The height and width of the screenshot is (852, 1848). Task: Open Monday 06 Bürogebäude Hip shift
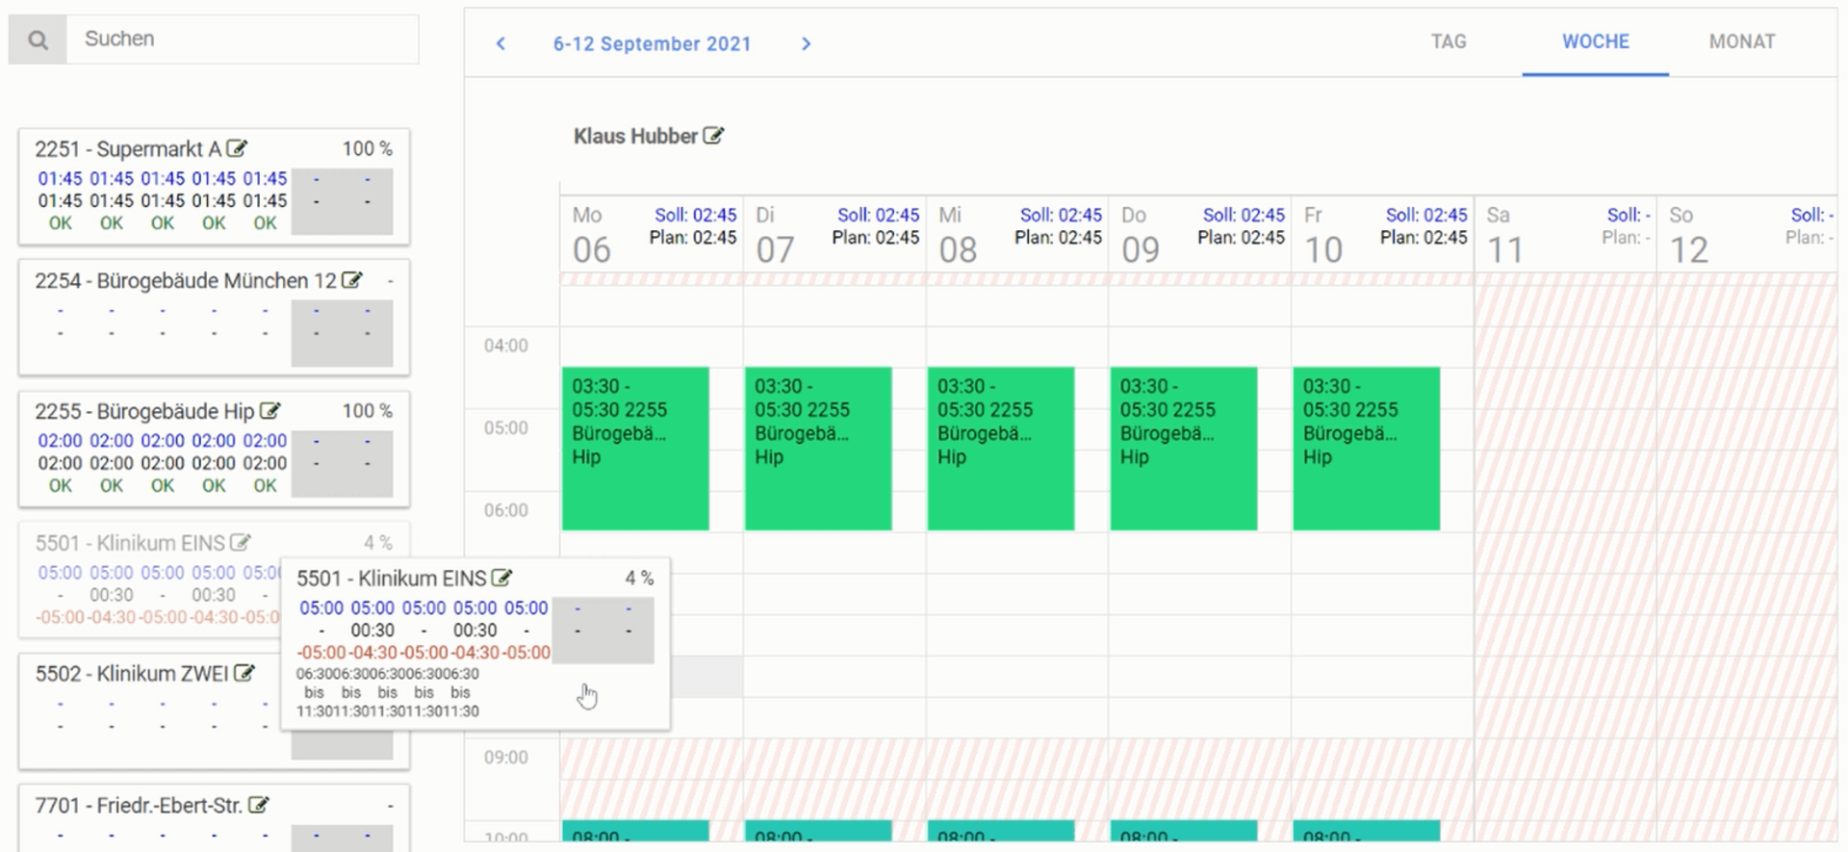click(x=635, y=448)
